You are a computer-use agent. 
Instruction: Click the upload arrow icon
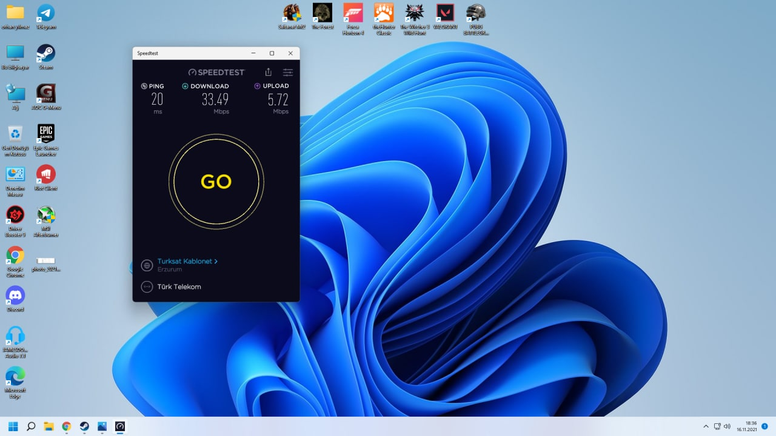[x=258, y=86]
